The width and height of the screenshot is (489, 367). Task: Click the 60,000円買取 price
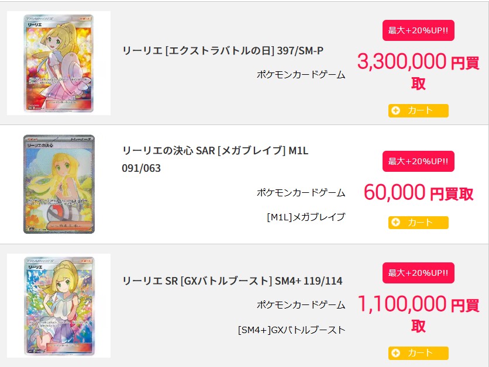point(418,192)
